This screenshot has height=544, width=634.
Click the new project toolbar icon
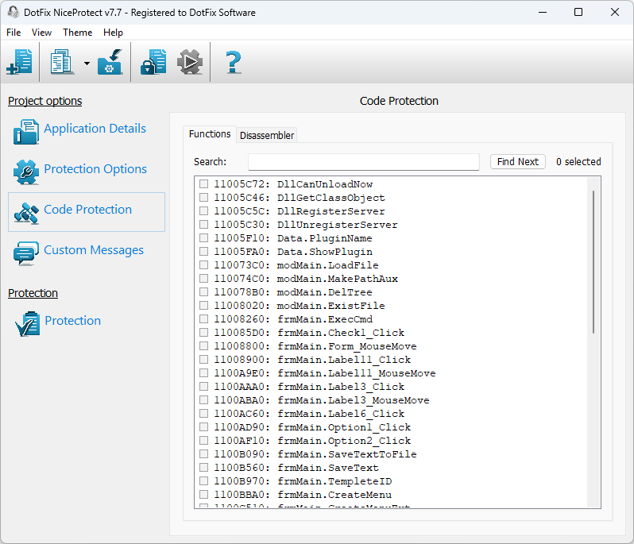(x=19, y=62)
